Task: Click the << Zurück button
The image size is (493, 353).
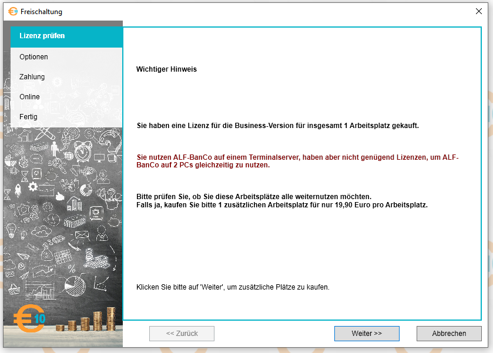Action: coord(182,334)
